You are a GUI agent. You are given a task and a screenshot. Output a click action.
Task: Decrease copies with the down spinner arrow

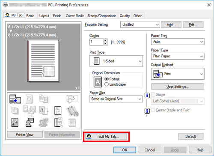click(x=105, y=44)
